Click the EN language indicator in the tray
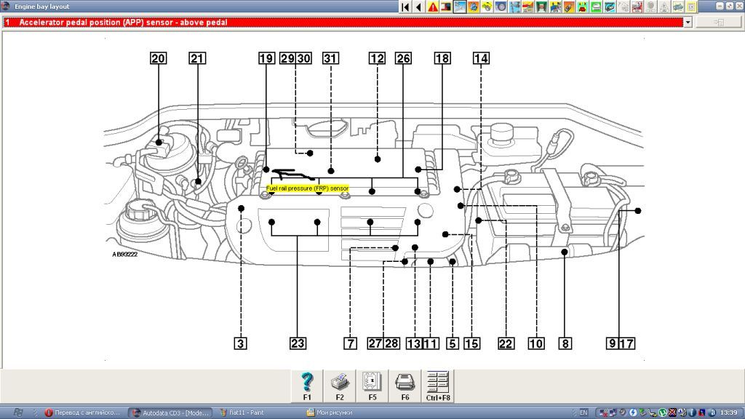Viewport: 745px width, 419px height. click(x=583, y=412)
